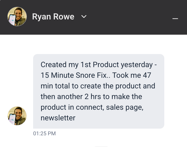Click the word "yesterday" in the message
This screenshot has width=187, height=147.
pos(137,65)
